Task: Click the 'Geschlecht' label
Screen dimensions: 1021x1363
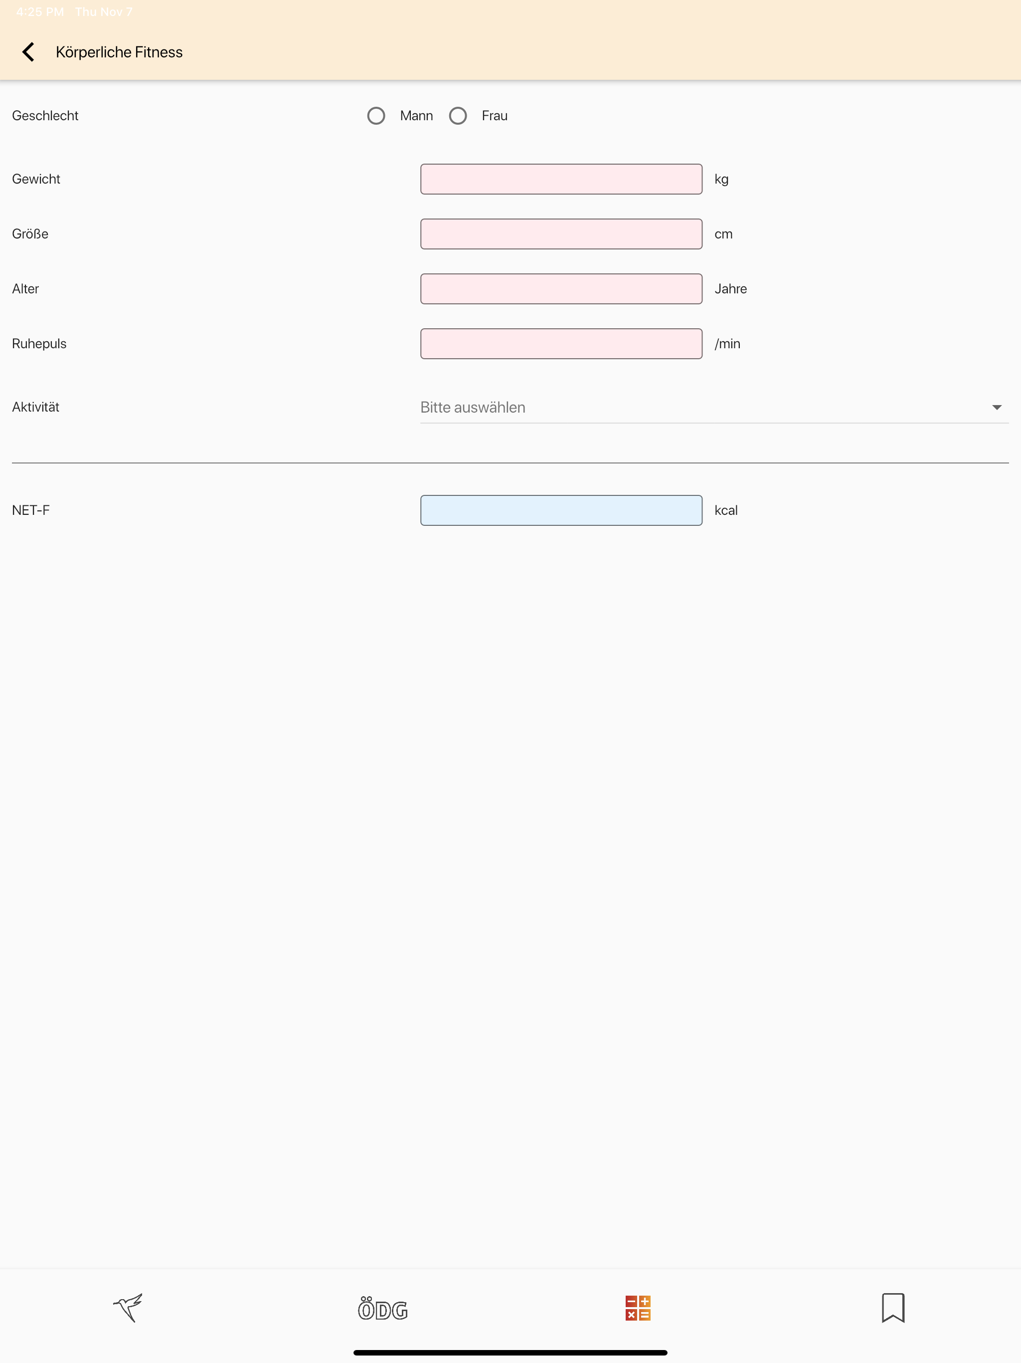Action: click(45, 116)
